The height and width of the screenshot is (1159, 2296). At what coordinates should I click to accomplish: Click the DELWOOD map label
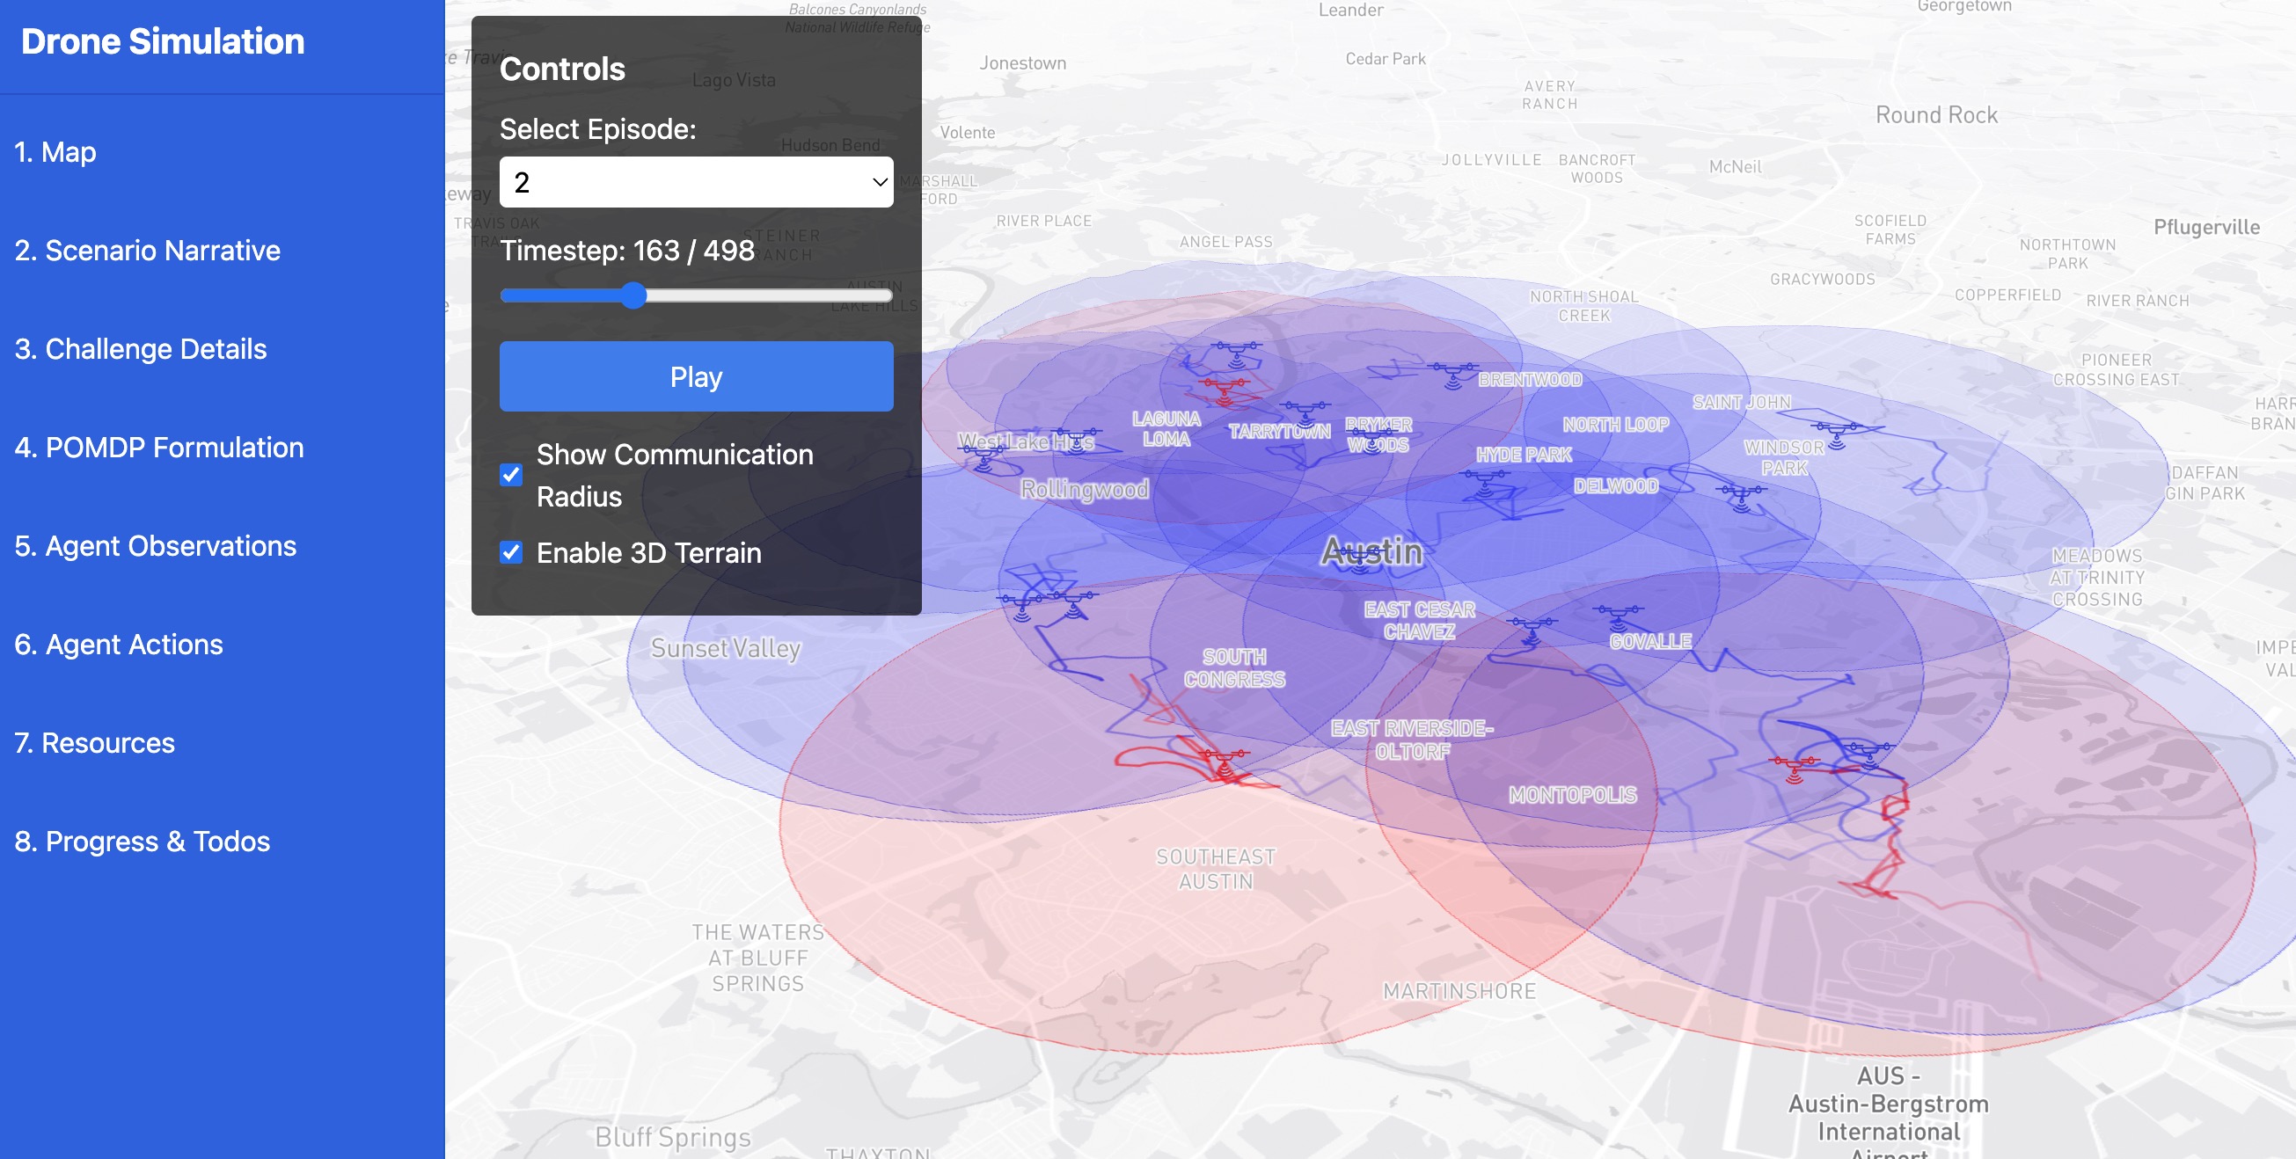(x=1615, y=485)
